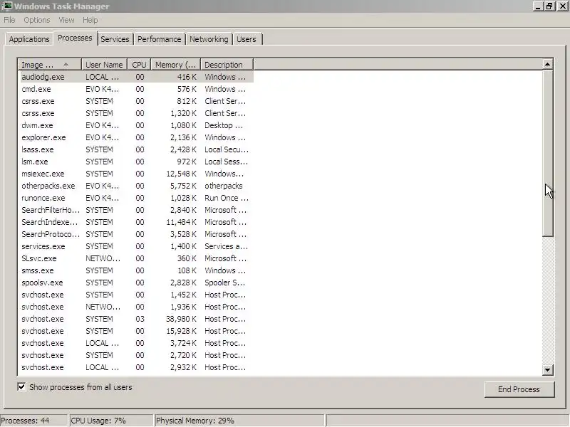Sort processes by CPU column header
The width and height of the screenshot is (570, 427).
[139, 65]
